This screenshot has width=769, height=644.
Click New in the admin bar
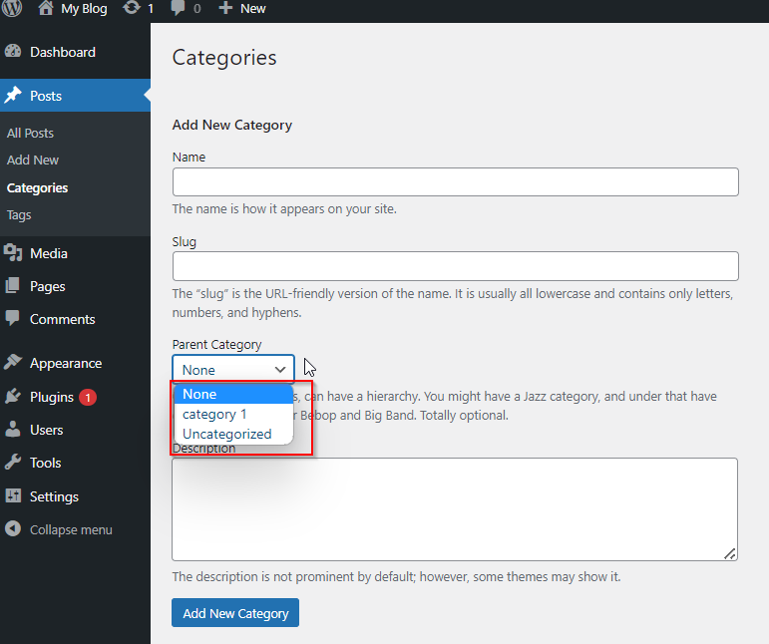(253, 8)
